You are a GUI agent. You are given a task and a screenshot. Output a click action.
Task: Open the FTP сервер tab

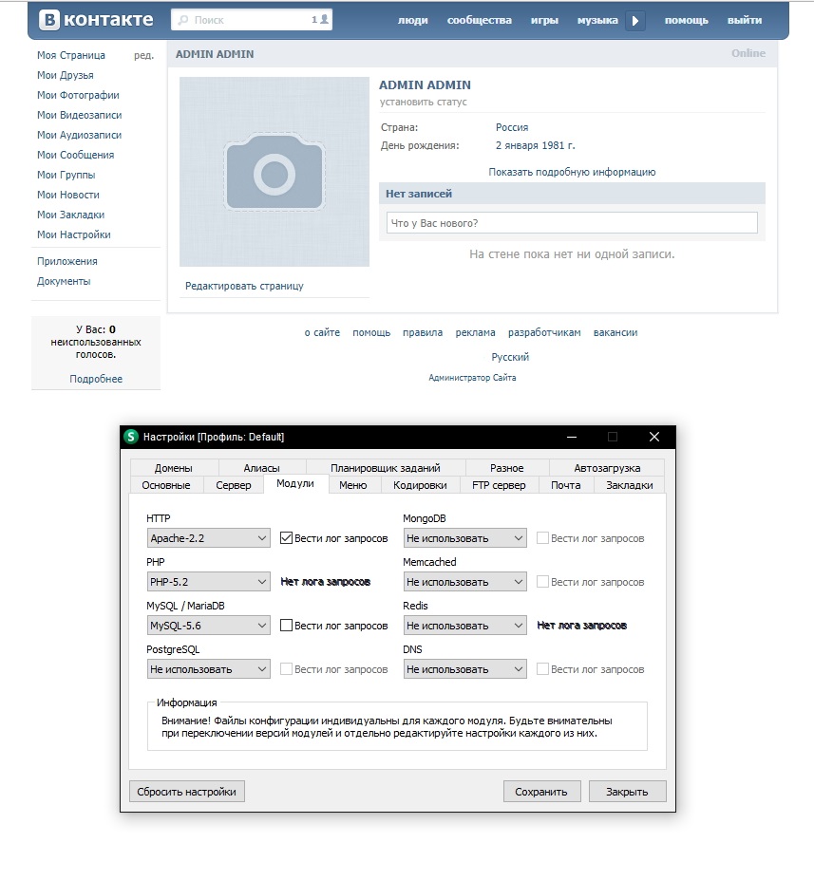coord(499,485)
